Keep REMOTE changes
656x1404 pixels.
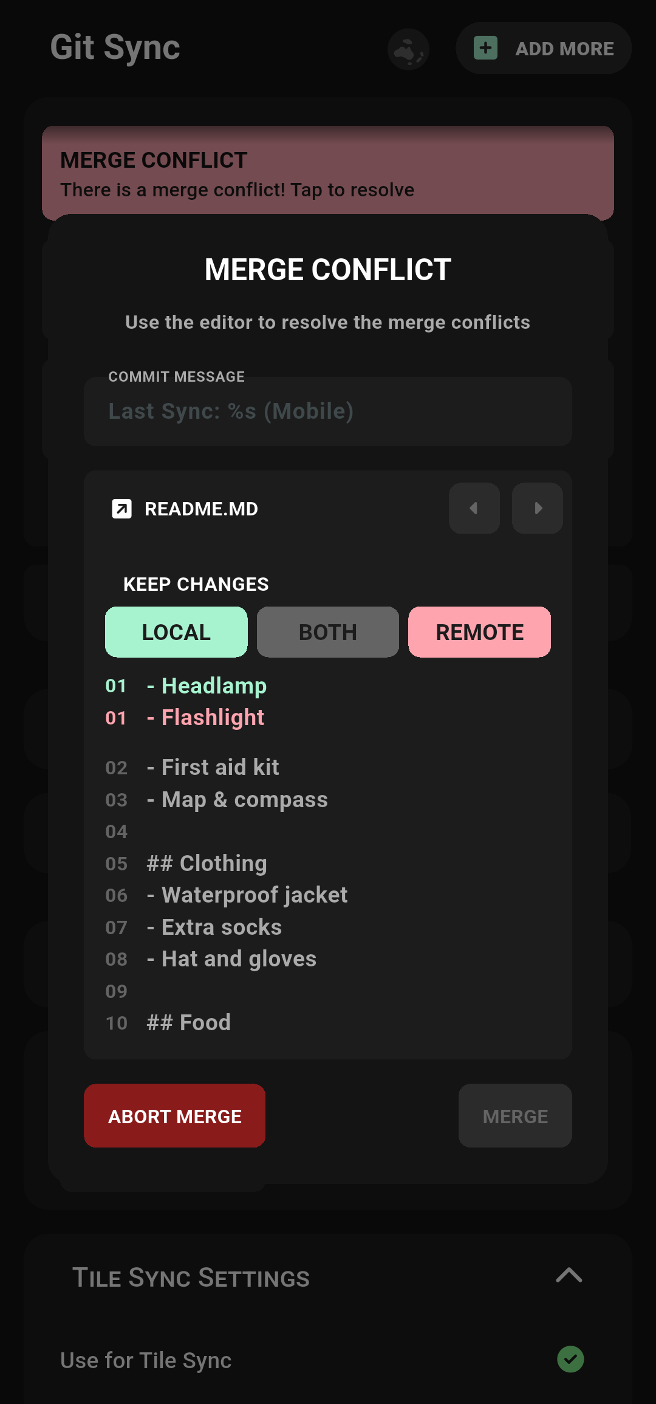point(480,632)
